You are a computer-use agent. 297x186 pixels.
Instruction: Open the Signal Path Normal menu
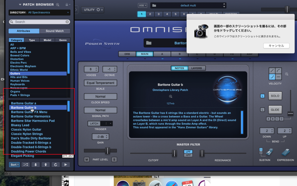(x=100, y=110)
